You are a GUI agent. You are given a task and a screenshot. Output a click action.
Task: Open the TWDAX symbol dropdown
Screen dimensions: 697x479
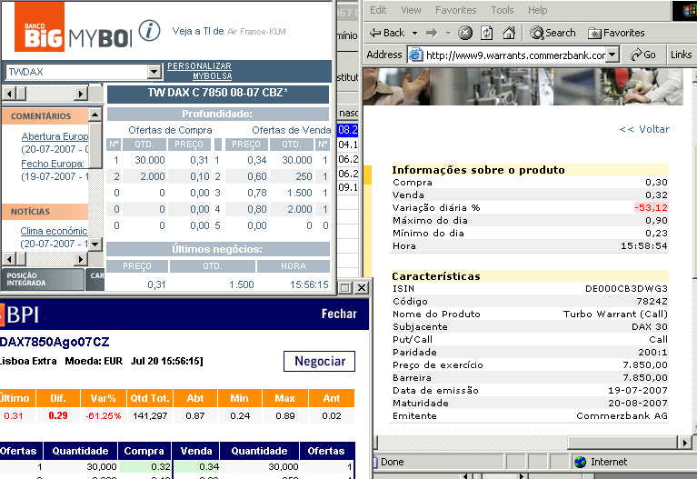coord(154,72)
